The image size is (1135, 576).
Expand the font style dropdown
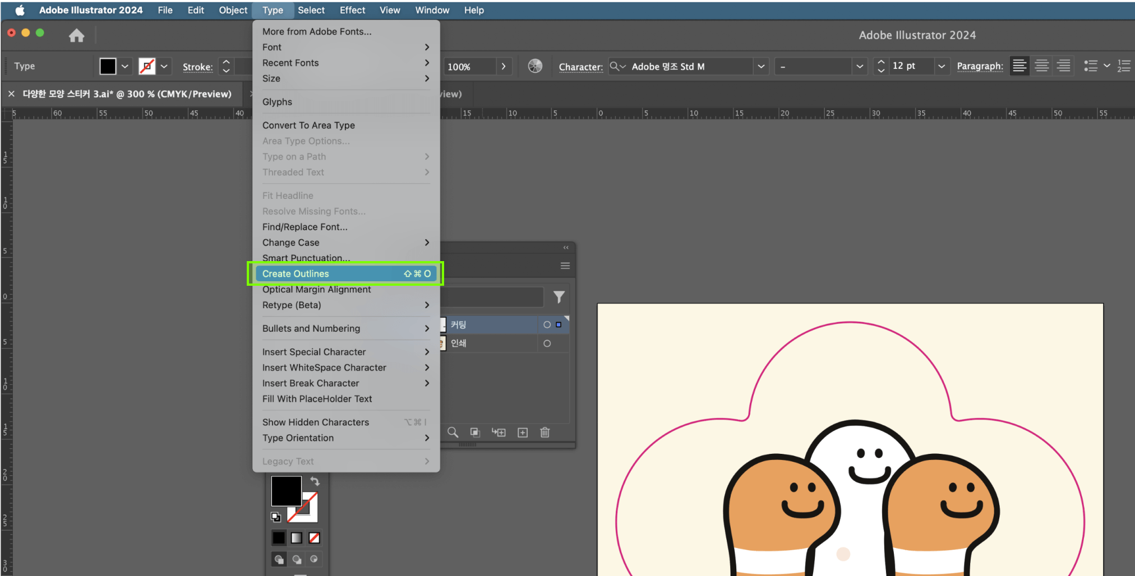click(x=859, y=66)
